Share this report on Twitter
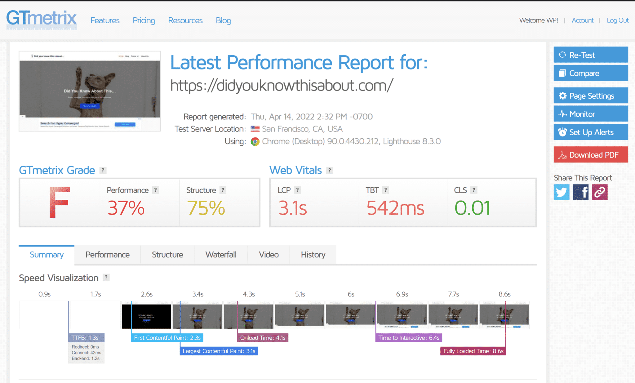 coord(561,193)
